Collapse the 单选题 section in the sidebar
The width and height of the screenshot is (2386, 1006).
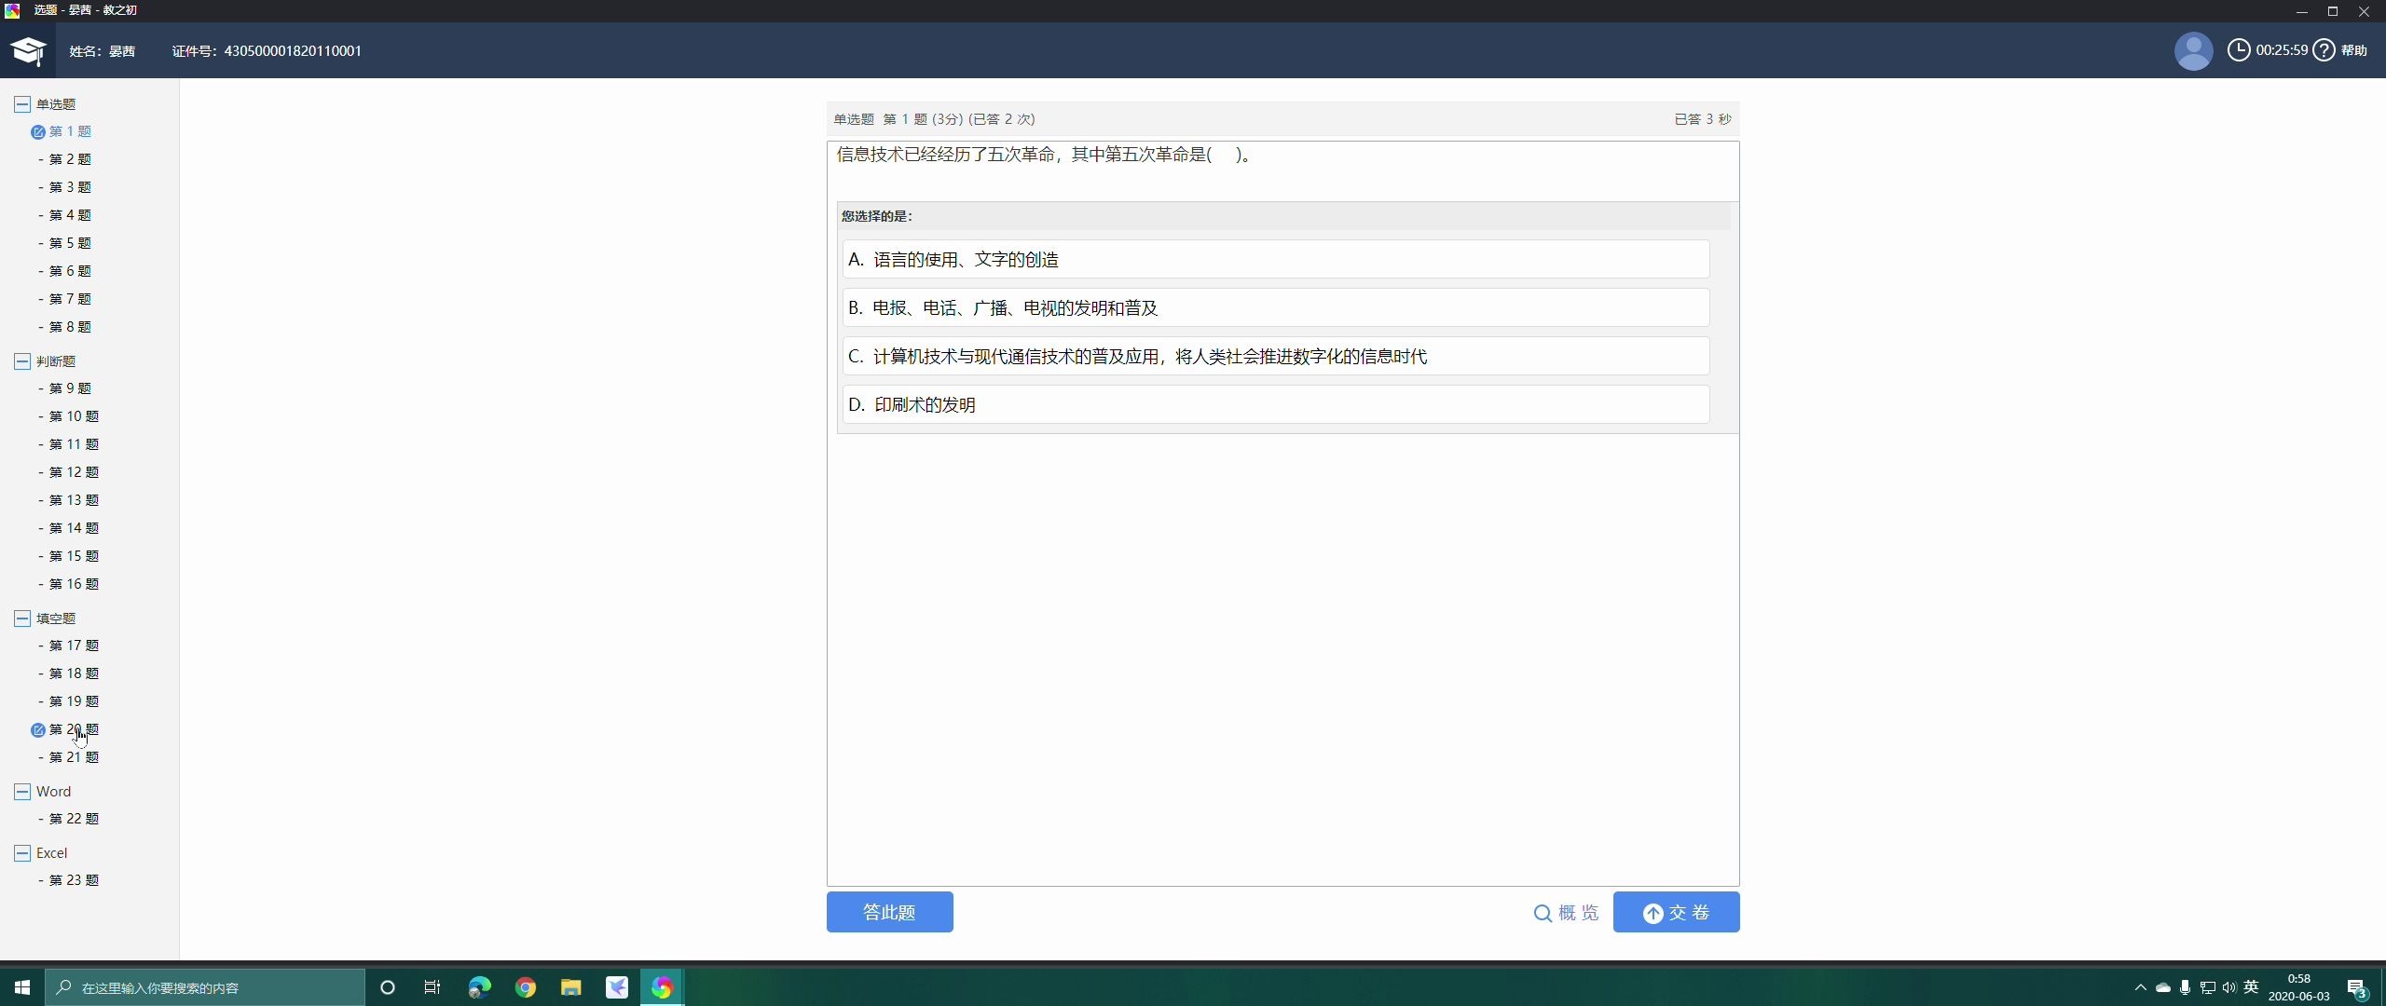click(x=21, y=104)
